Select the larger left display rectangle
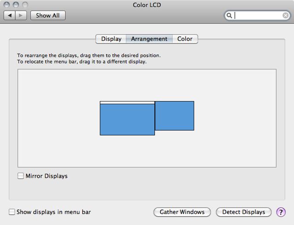 pos(127,119)
